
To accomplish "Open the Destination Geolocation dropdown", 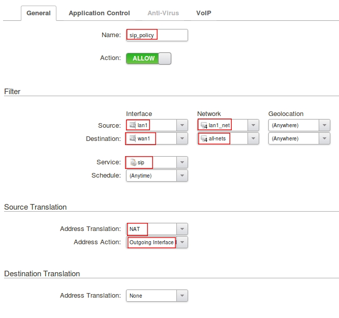I will point(324,138).
